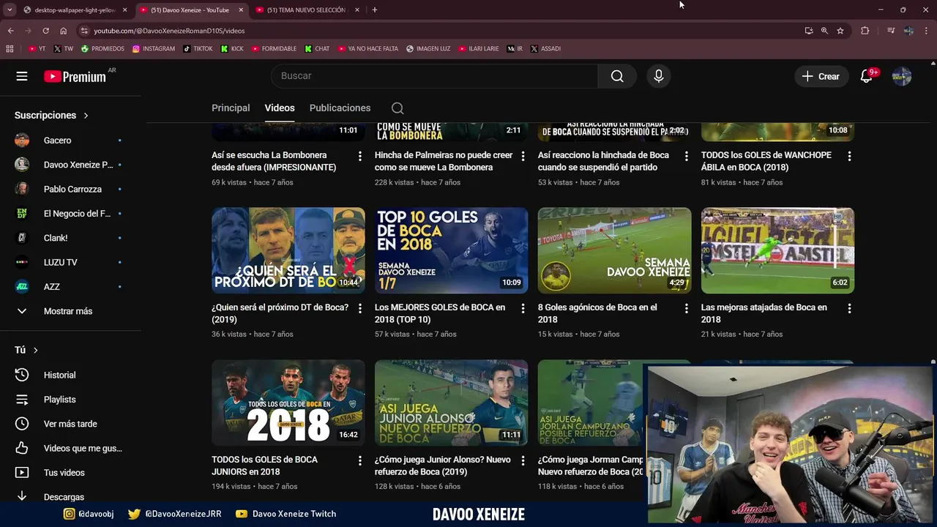Open options for 'Hincha de Palmeiras' video
The width and height of the screenshot is (937, 527).
coord(523,156)
